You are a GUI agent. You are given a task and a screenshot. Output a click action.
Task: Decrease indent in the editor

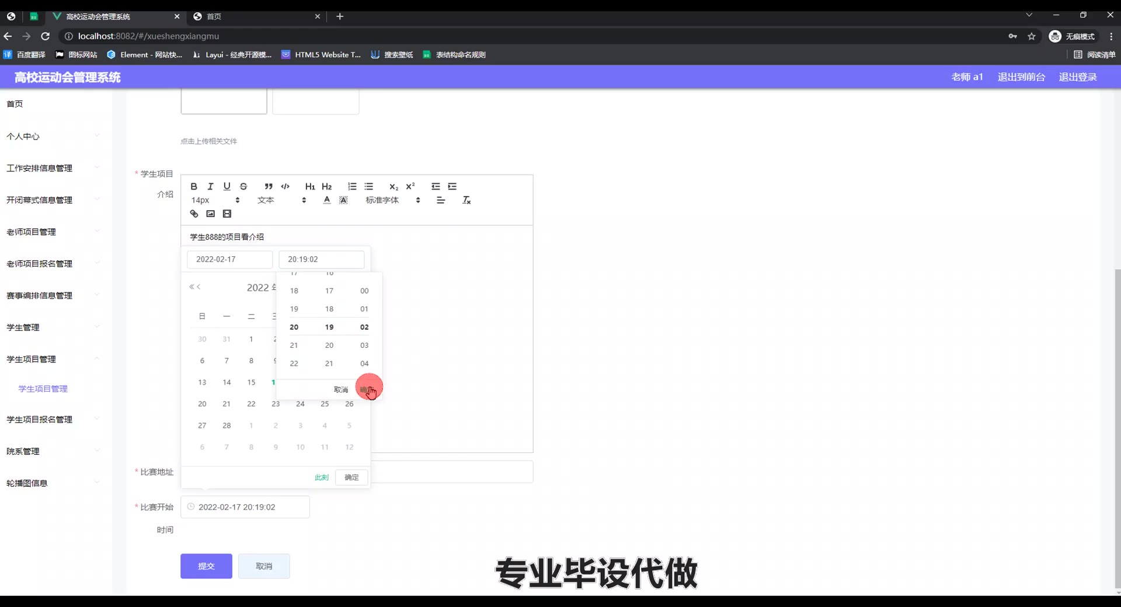pos(436,186)
